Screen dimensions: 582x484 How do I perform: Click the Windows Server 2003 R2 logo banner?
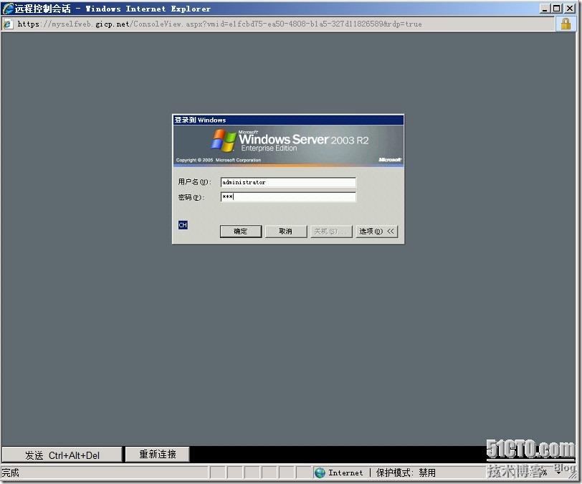(288, 146)
